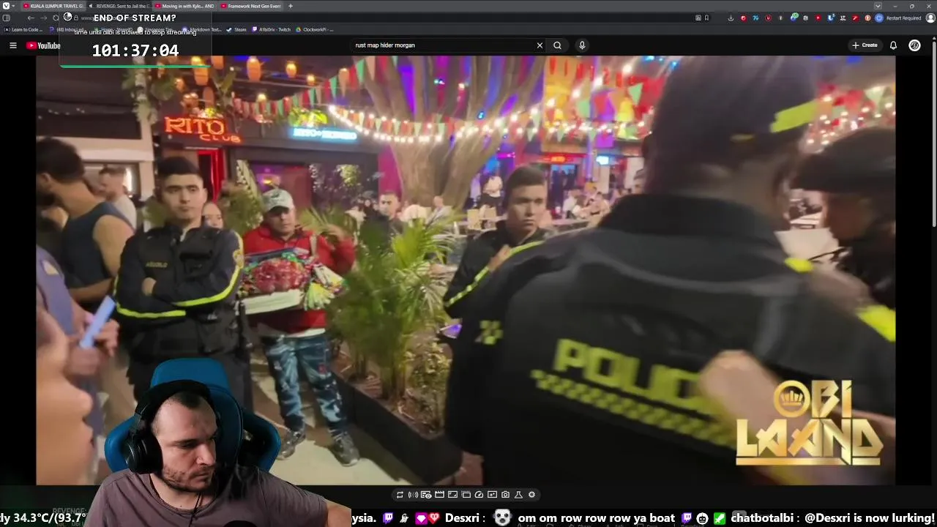Viewport: 937px width, 527px height.
Task: Toggle the browser side panel
Action: (6, 18)
